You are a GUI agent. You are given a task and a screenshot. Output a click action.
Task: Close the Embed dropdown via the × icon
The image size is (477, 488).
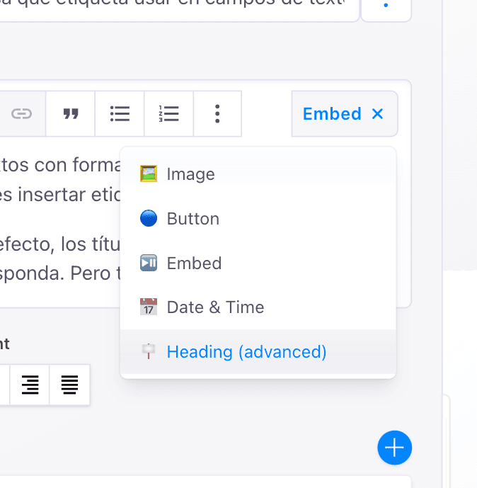pyautogui.click(x=378, y=113)
